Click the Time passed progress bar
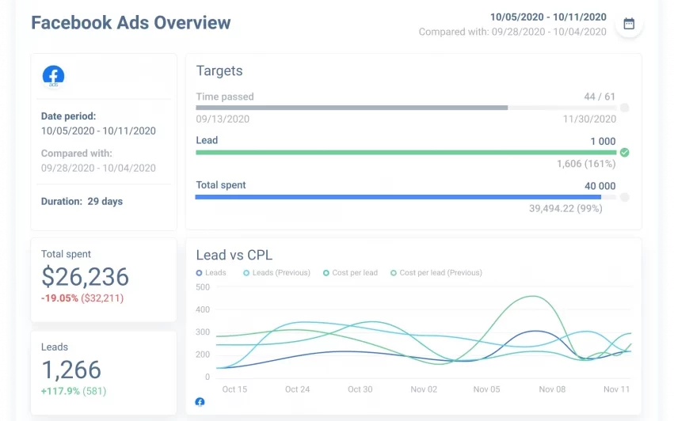This screenshot has height=421, width=674. click(x=406, y=108)
